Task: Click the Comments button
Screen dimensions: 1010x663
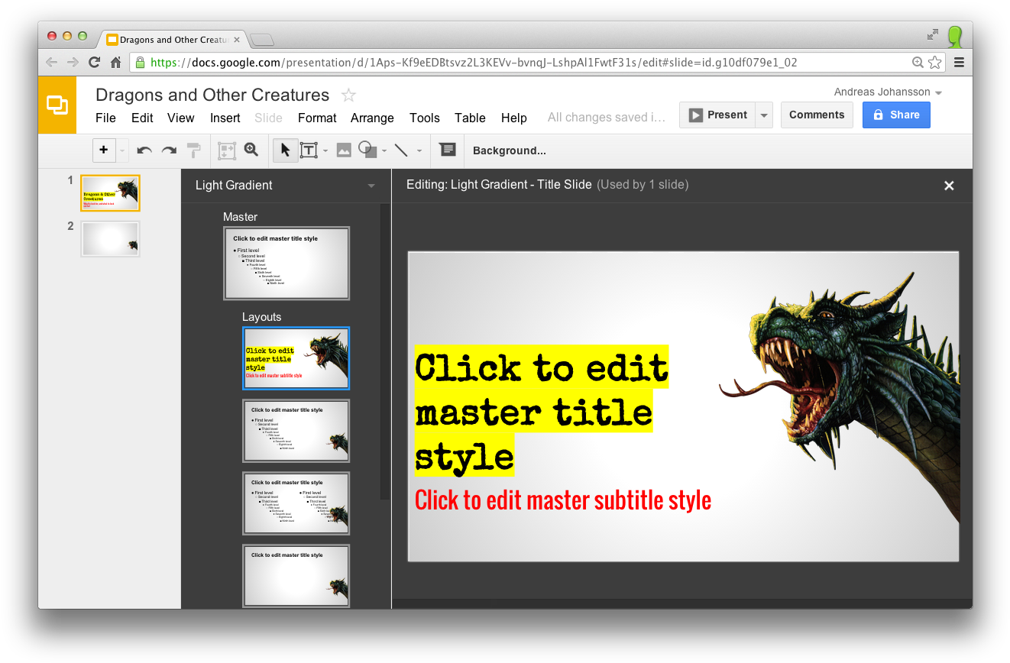Action: tap(817, 115)
